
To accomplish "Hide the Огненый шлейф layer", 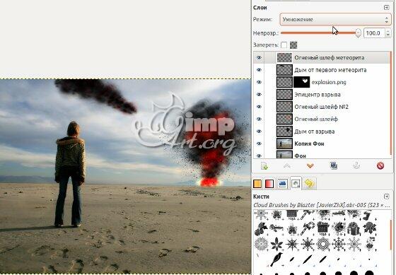I will coord(259,119).
